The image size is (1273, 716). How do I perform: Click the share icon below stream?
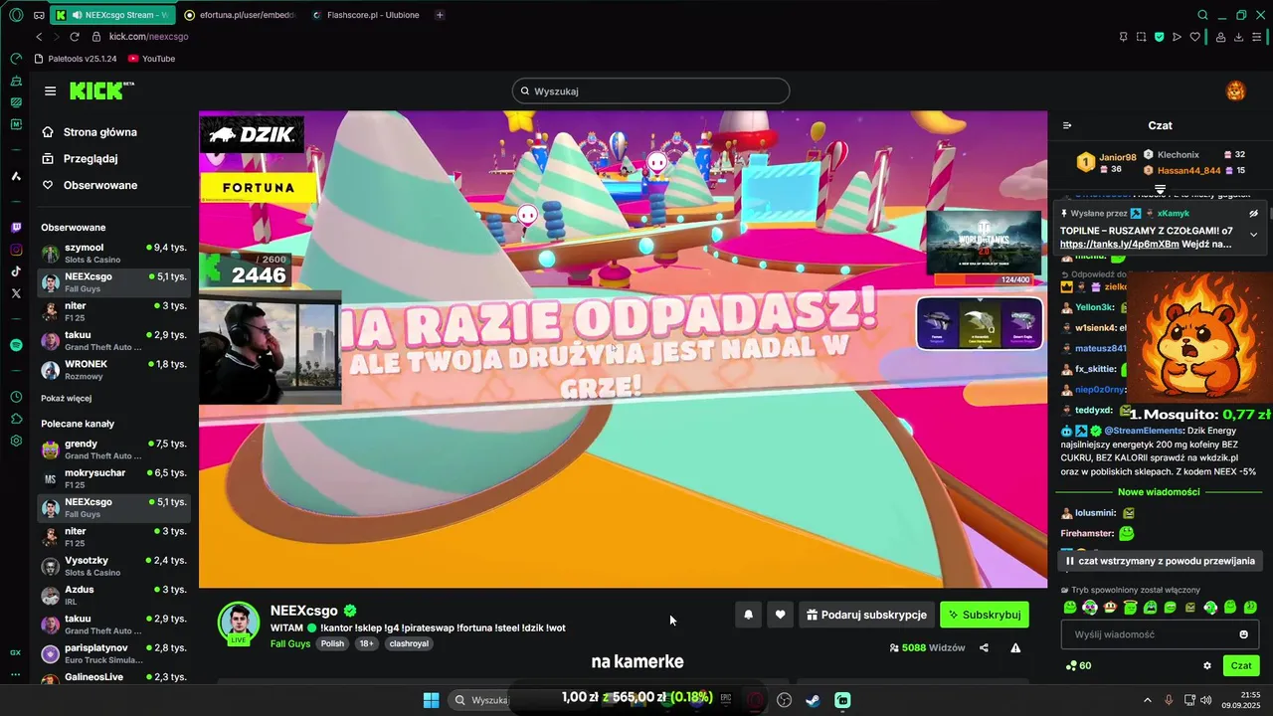[x=984, y=647]
